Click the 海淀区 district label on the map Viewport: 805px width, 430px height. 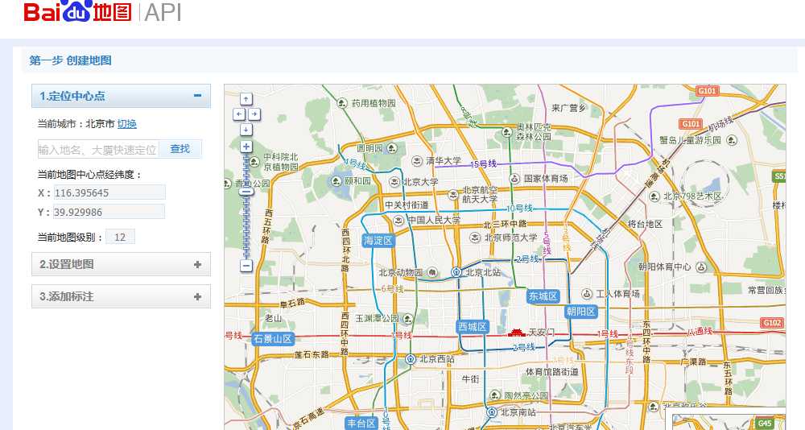[x=378, y=241]
